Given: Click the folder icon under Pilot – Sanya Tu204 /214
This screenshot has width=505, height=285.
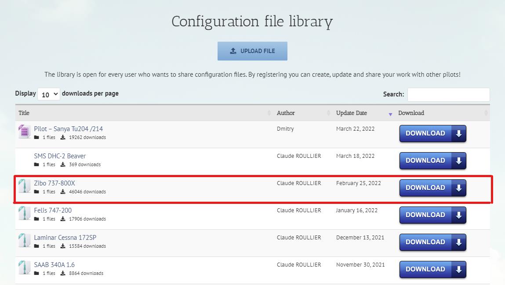Looking at the screenshot, I should pos(36,138).
